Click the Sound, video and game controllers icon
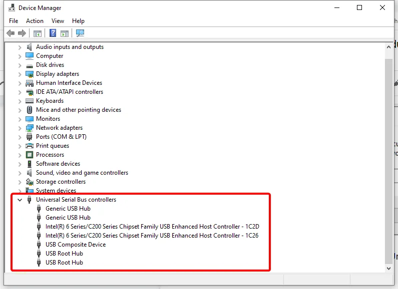Image resolution: width=398 pixels, height=289 pixels. click(30, 173)
